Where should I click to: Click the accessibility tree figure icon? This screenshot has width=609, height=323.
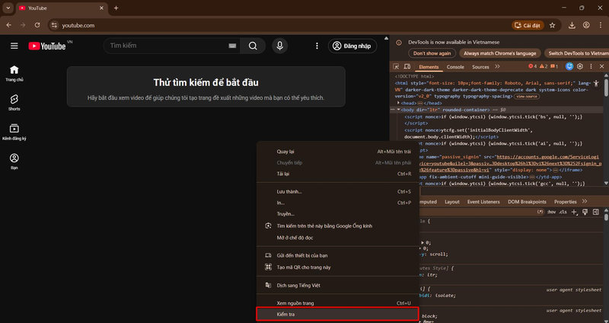pos(596,83)
